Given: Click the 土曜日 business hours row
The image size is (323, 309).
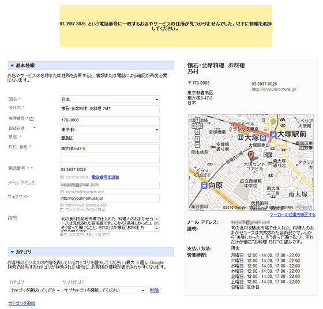Looking at the screenshot, I should pos(265,282).
